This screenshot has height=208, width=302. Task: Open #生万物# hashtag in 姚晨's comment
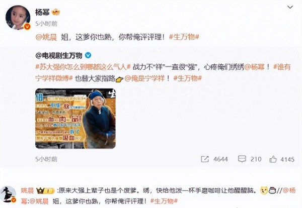[164, 201]
